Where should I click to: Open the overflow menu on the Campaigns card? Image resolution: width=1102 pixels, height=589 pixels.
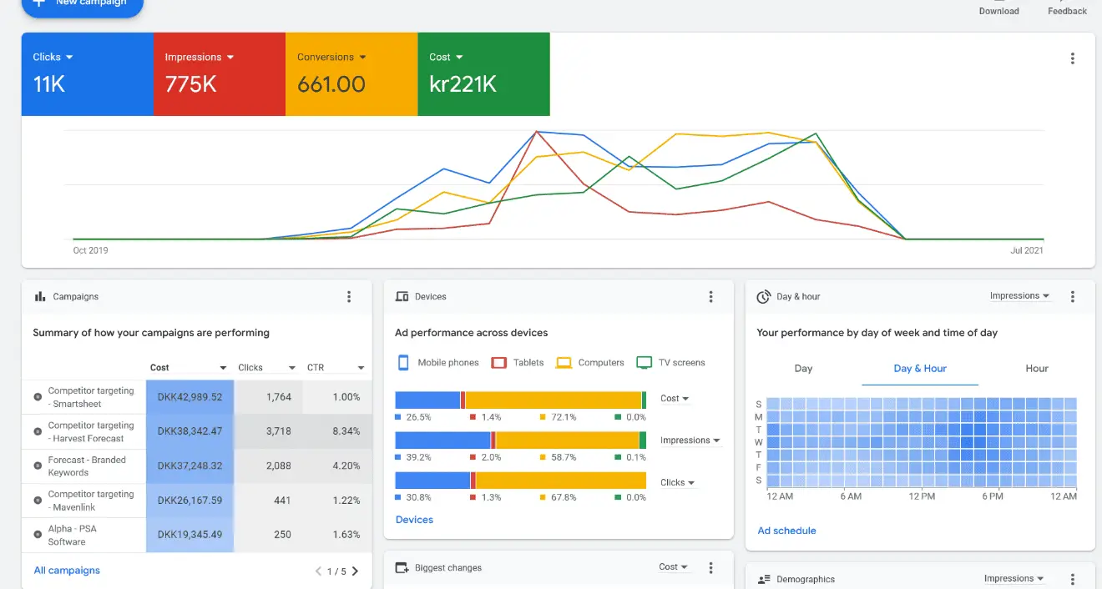349,296
